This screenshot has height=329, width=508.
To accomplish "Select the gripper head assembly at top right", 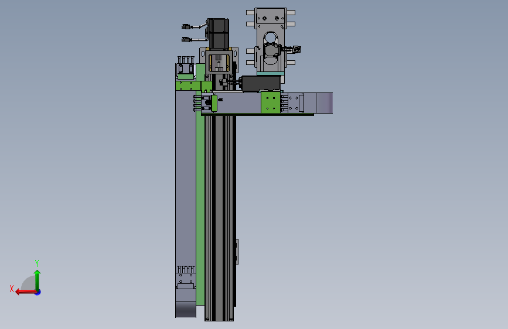I will click(x=271, y=42).
